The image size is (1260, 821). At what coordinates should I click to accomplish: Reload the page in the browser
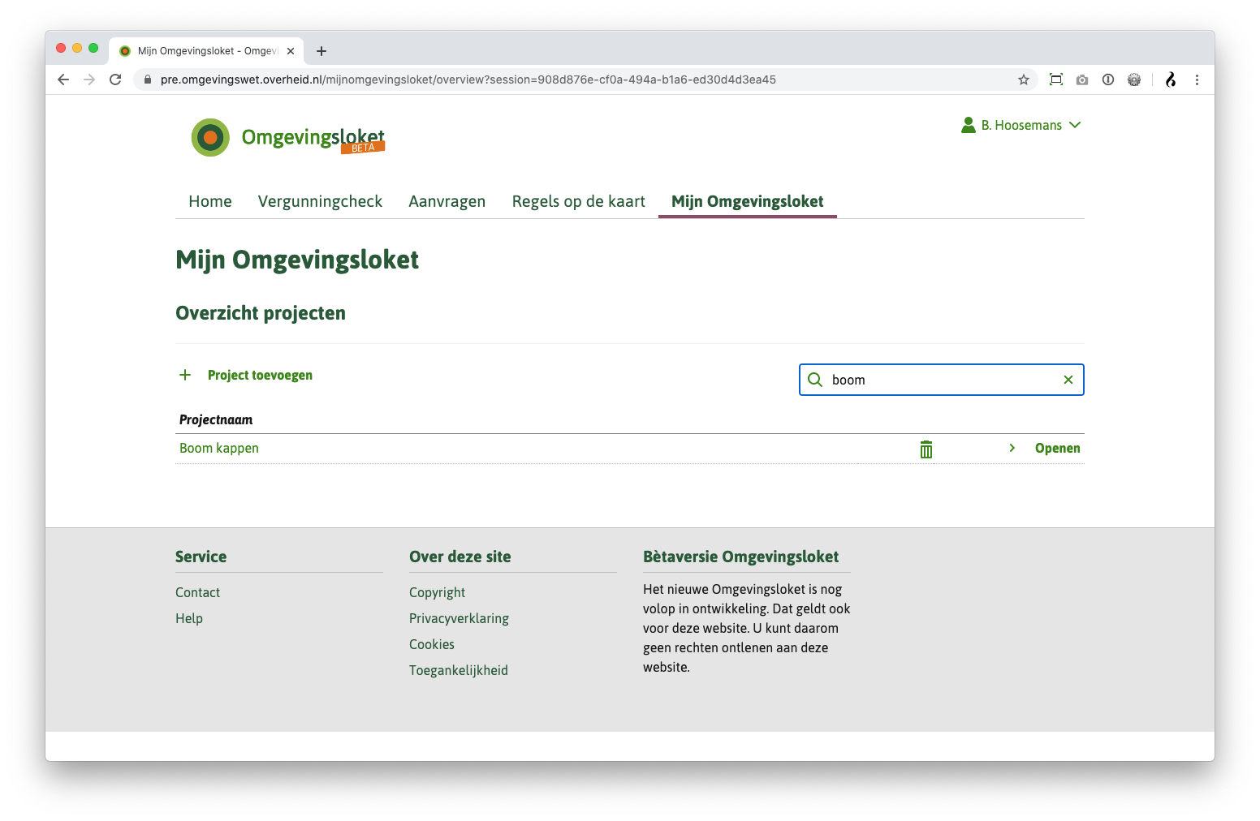click(x=115, y=80)
